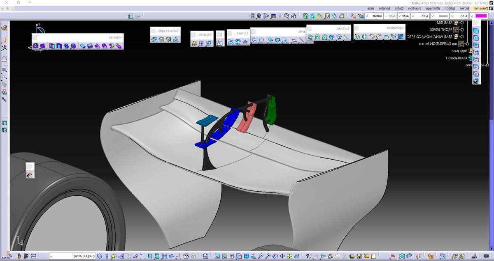Click the Join icon in Opérations toolbar

(x=401, y=36)
